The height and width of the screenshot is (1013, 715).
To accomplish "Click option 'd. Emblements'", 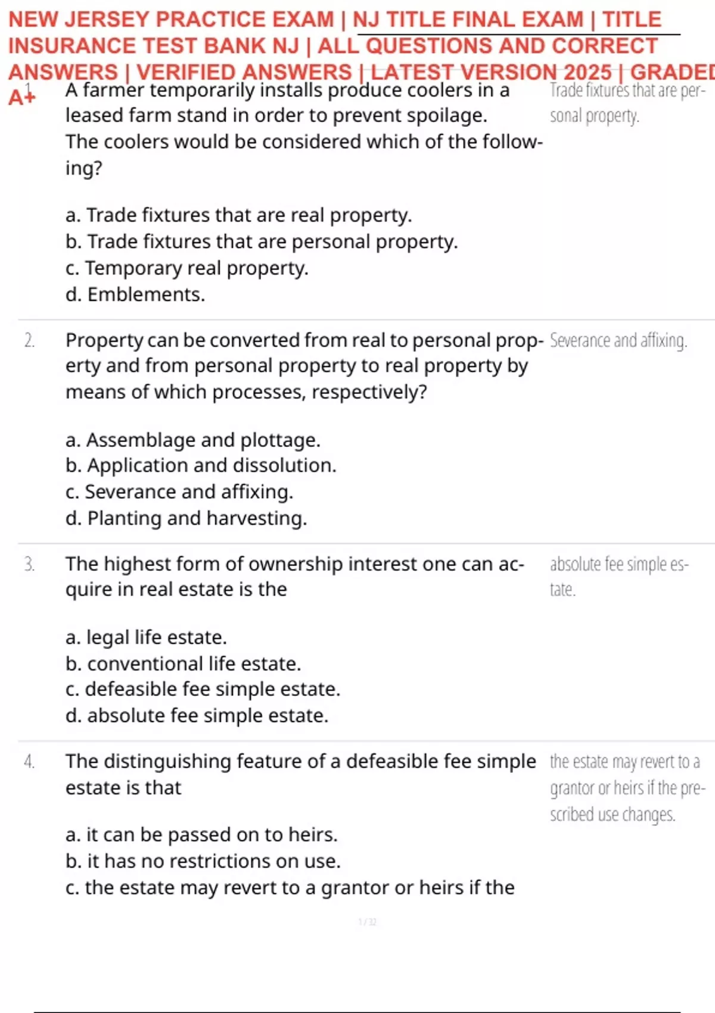I will [x=135, y=294].
